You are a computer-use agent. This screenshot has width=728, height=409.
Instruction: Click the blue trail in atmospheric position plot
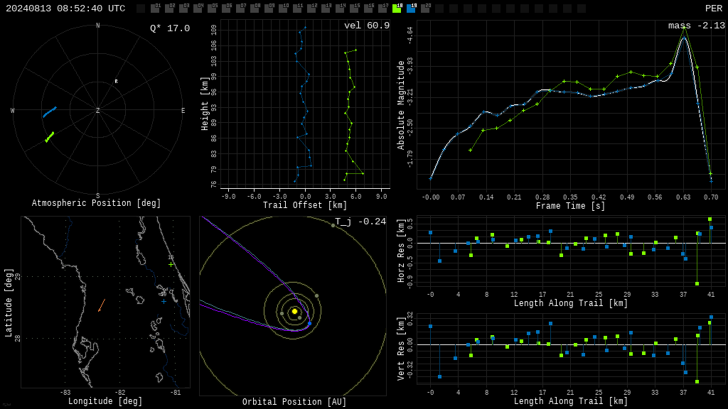(50, 112)
